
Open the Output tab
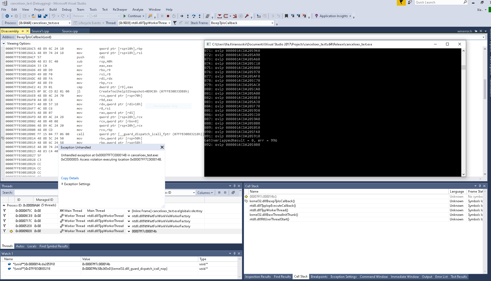click(427, 277)
